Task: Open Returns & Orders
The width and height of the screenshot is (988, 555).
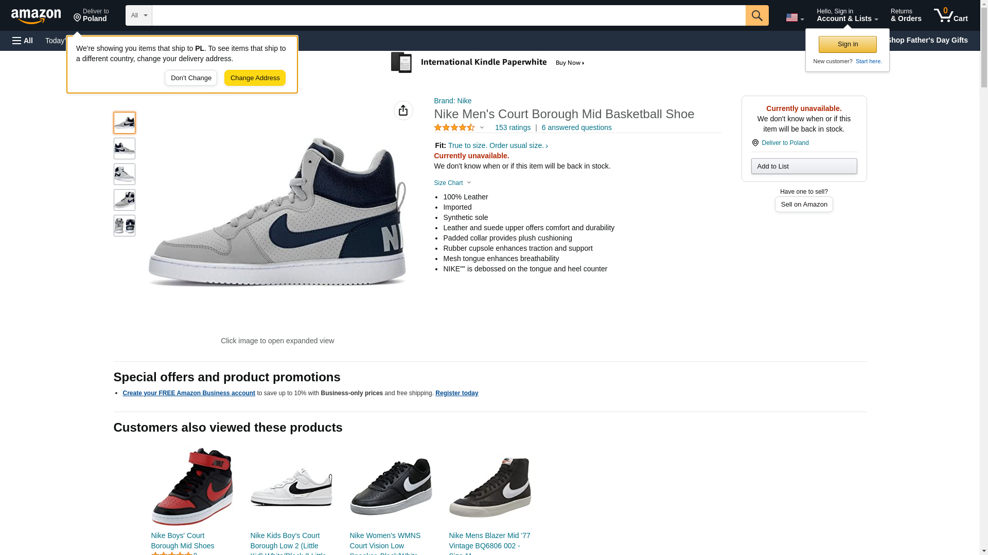Action: pyautogui.click(x=906, y=15)
